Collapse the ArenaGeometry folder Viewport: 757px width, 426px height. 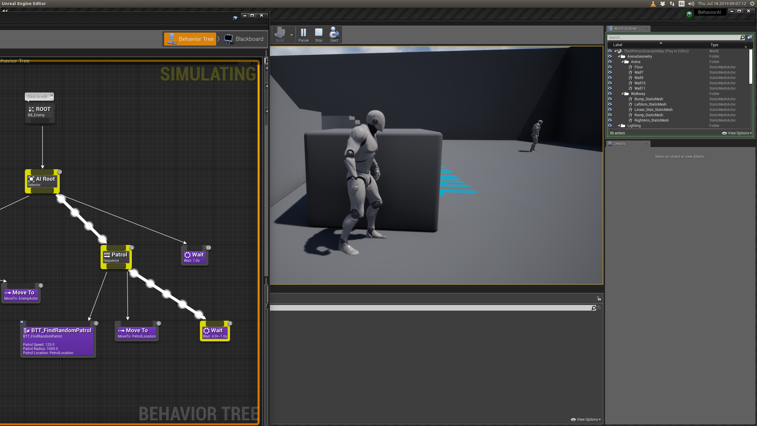[x=619, y=57]
